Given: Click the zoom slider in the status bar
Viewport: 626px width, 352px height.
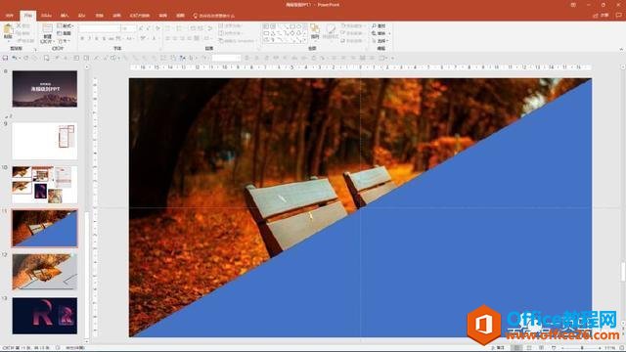Looking at the screenshot, I should 582,348.
